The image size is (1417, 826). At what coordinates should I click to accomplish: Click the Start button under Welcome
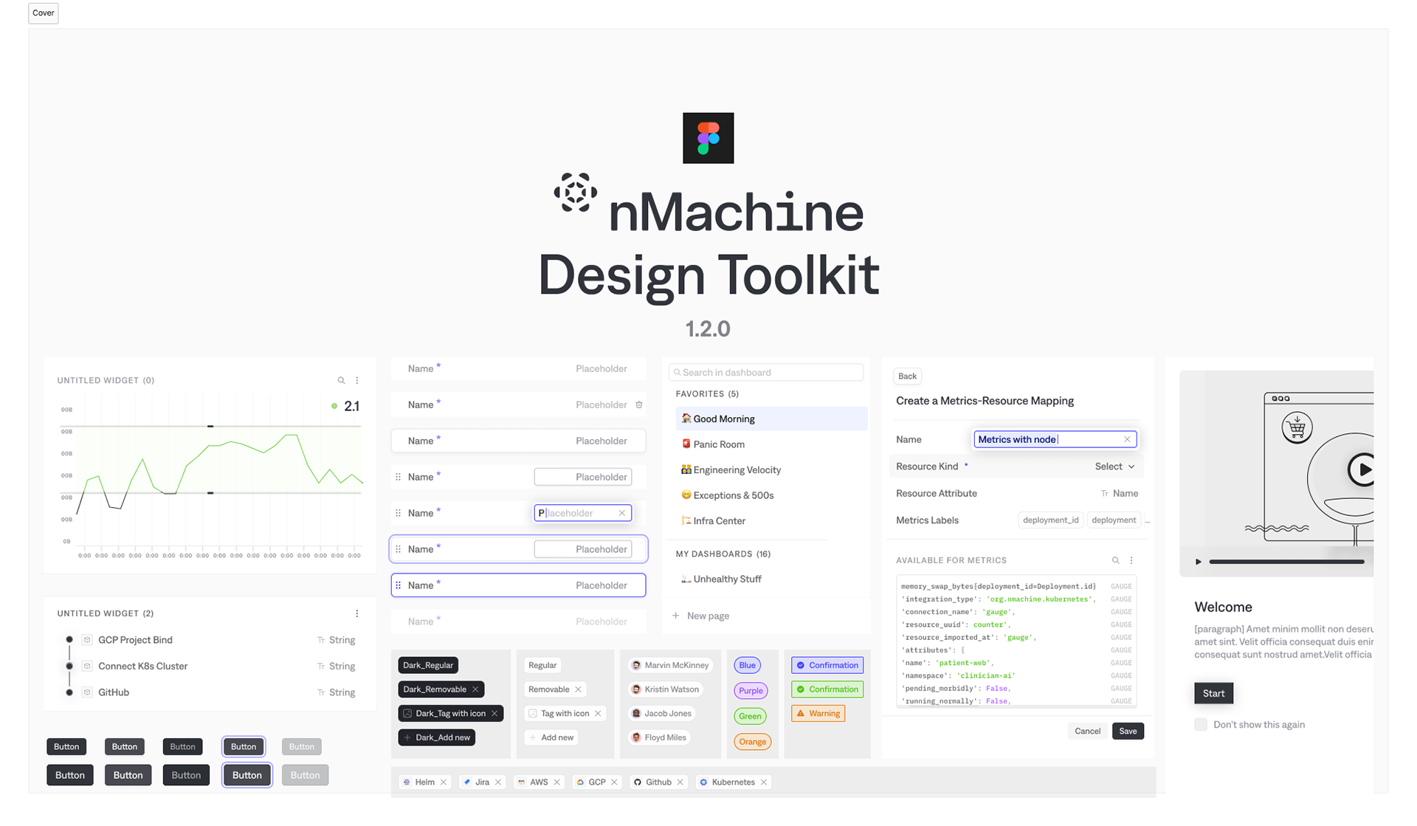[x=1213, y=693]
